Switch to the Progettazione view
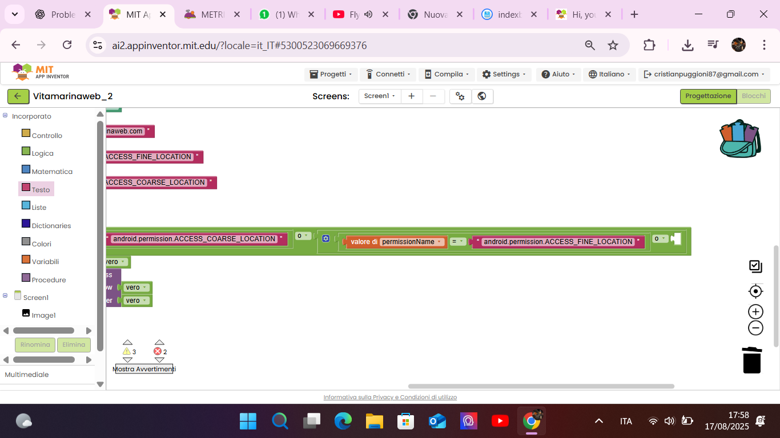The image size is (780, 438). tap(708, 96)
